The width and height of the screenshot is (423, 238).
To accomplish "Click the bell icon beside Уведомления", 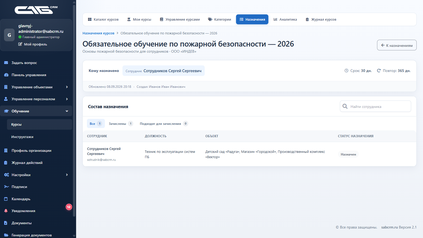I will [x=6, y=211].
